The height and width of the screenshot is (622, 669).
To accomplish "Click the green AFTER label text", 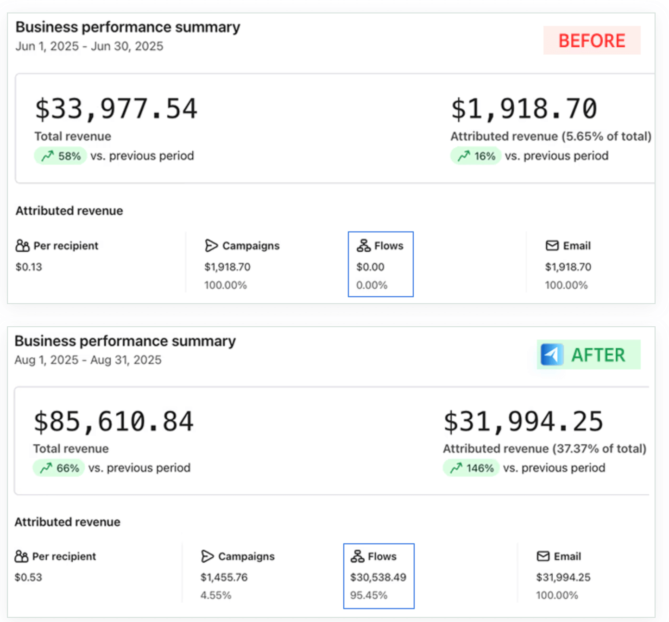I will (598, 355).
